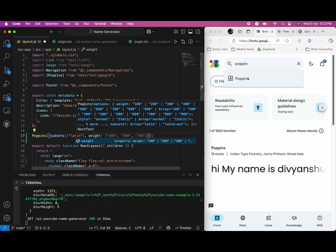Viewport: 336px width, 252px height.
Task: Click the poppin search field in Google Fonts
Action: (x=264, y=64)
